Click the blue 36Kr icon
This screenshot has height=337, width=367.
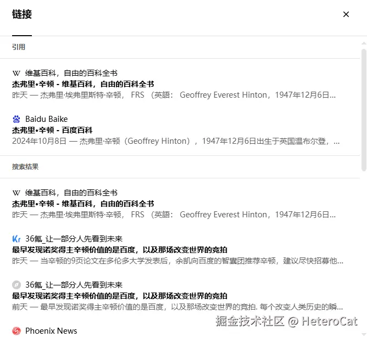(x=16, y=239)
